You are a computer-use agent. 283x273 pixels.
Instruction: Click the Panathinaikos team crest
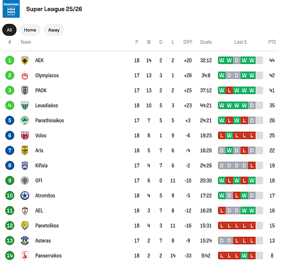25,121
